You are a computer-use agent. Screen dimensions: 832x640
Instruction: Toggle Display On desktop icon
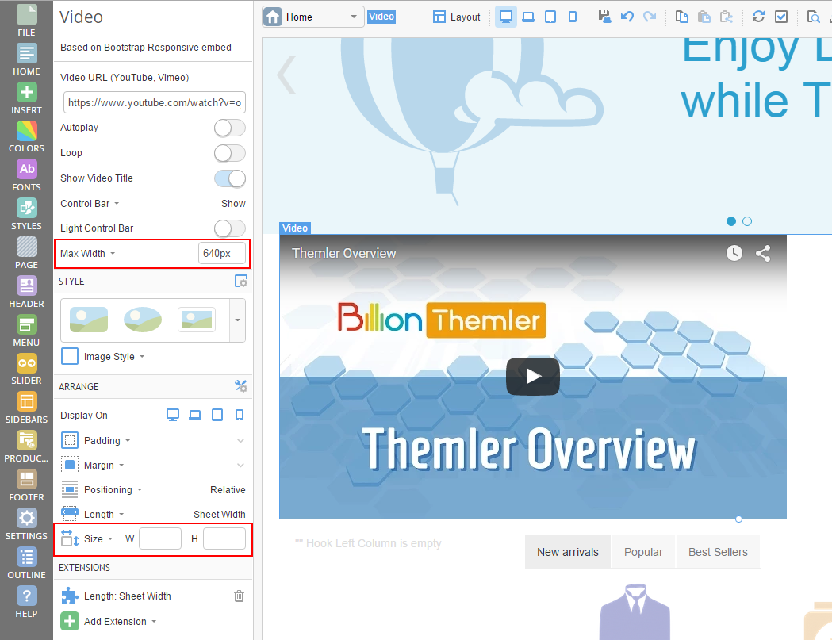click(173, 415)
